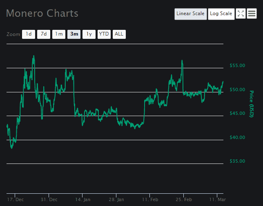Click the 11. Mar date label
263x206 pixels.
218,199
